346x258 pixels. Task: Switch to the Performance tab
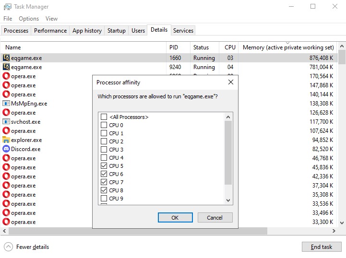50,31
